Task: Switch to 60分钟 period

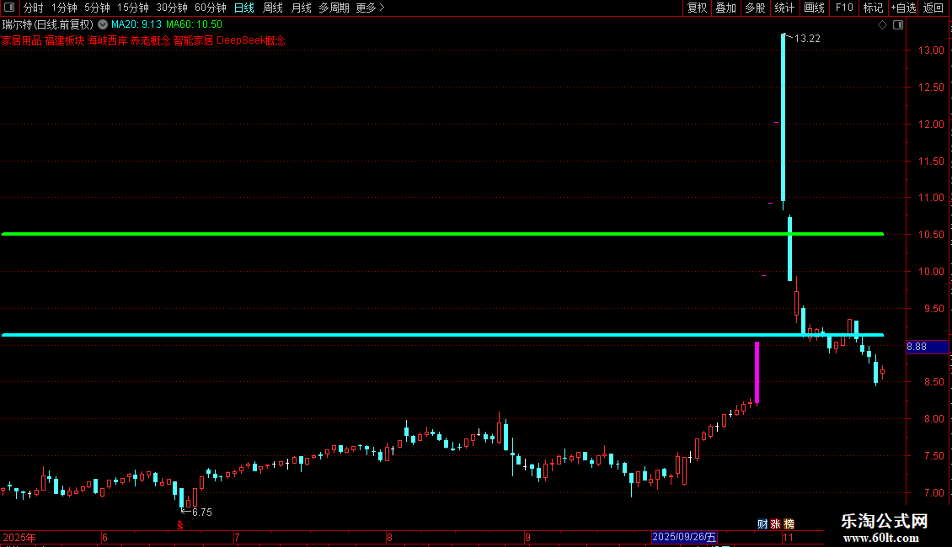Action: [x=211, y=8]
